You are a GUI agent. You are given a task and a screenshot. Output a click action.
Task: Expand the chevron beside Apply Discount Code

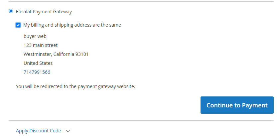[68, 131]
